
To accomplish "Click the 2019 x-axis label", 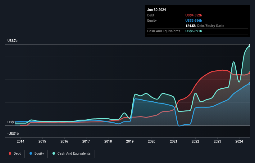I will tap(130, 141).
